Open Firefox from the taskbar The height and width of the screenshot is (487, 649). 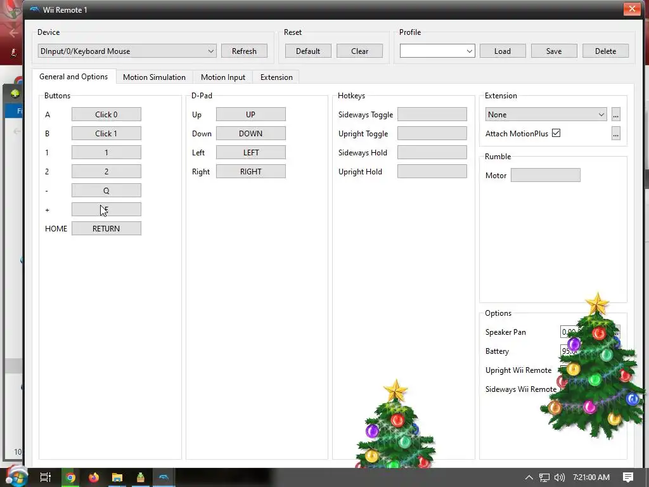pyautogui.click(x=94, y=477)
